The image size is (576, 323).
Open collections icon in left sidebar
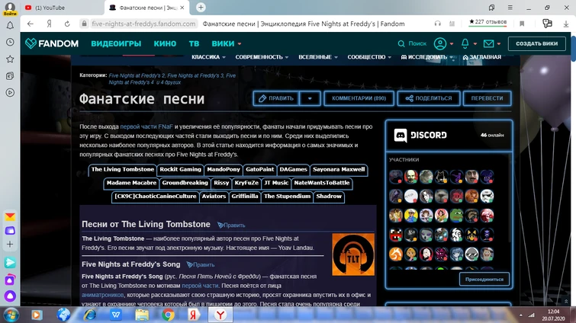pyautogui.click(x=10, y=76)
